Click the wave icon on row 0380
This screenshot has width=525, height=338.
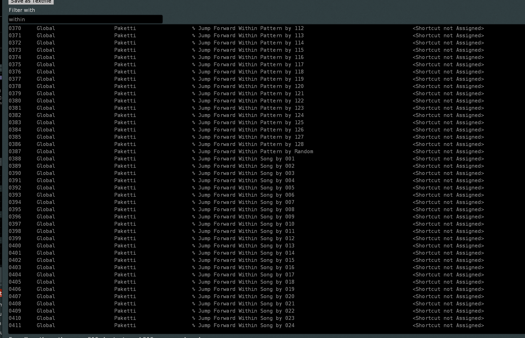click(193, 101)
